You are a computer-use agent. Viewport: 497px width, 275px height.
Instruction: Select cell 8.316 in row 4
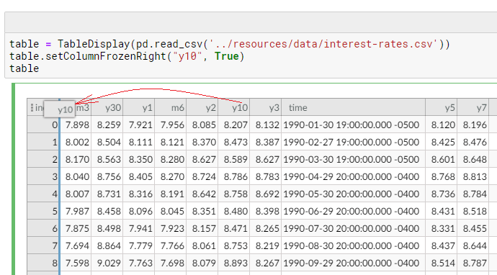[x=139, y=194]
